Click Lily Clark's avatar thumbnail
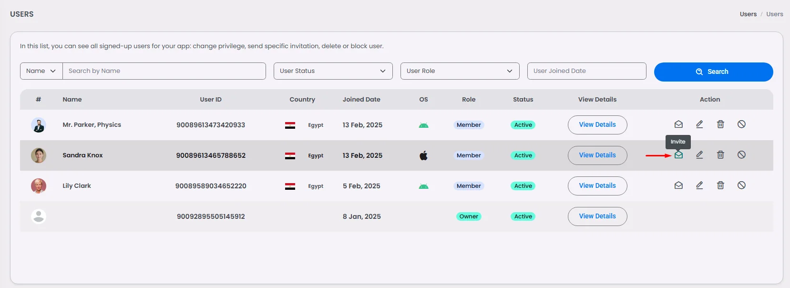The width and height of the screenshot is (790, 288). pos(39,186)
